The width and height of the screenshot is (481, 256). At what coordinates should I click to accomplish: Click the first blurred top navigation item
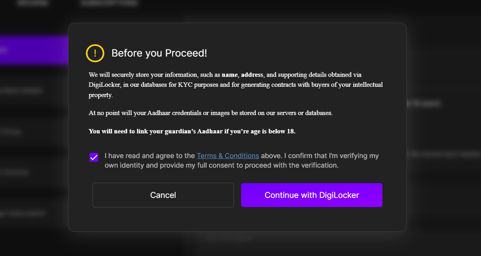coord(33,3)
